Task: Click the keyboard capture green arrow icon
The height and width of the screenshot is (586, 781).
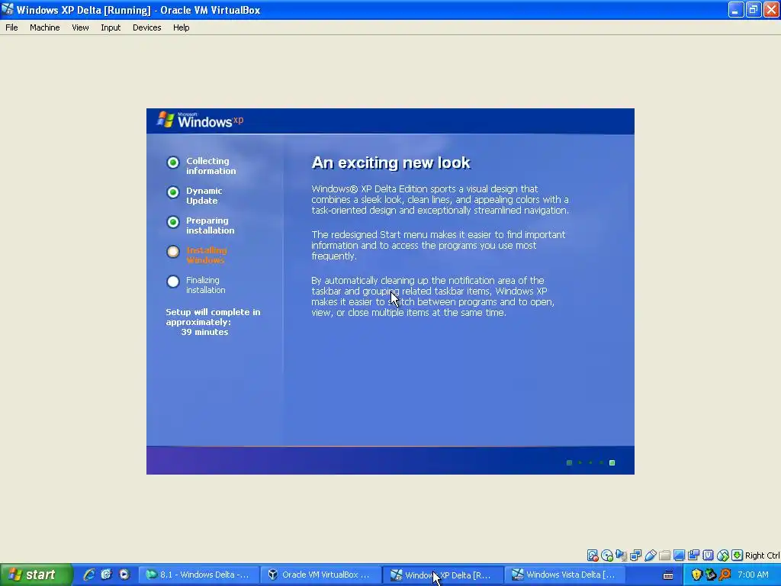Action: coord(738,555)
